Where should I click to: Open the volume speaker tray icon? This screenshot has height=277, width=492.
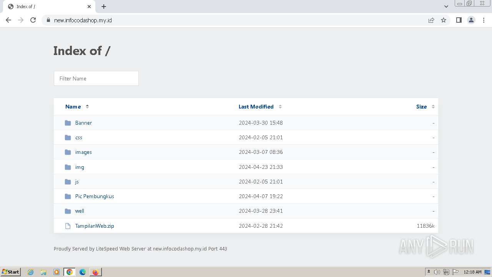tap(437, 272)
